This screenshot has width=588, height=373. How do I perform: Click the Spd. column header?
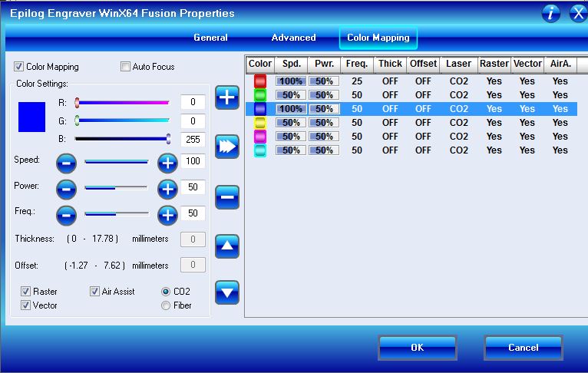click(292, 64)
